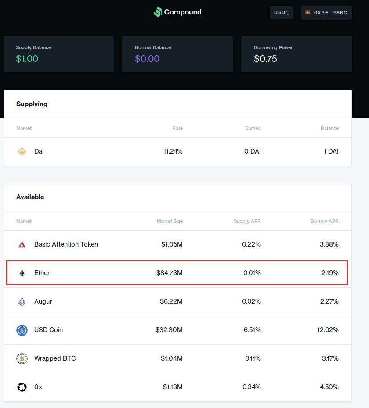Select the USD Coin market name
Image resolution: width=369 pixels, height=408 pixels.
48,329
